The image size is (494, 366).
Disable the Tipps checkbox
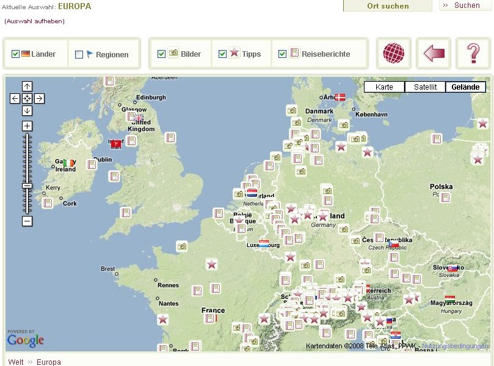click(223, 54)
